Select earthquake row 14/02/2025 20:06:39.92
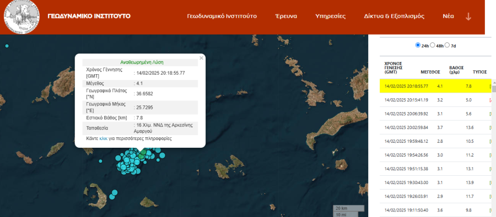Screen dimensions: 496x217 (x=435, y=114)
